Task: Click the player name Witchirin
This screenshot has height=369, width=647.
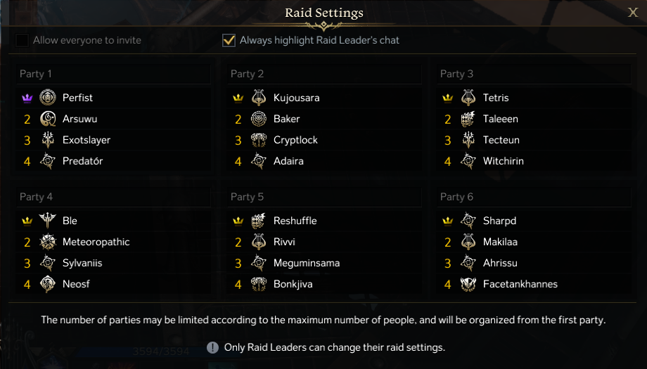Action: tap(503, 161)
